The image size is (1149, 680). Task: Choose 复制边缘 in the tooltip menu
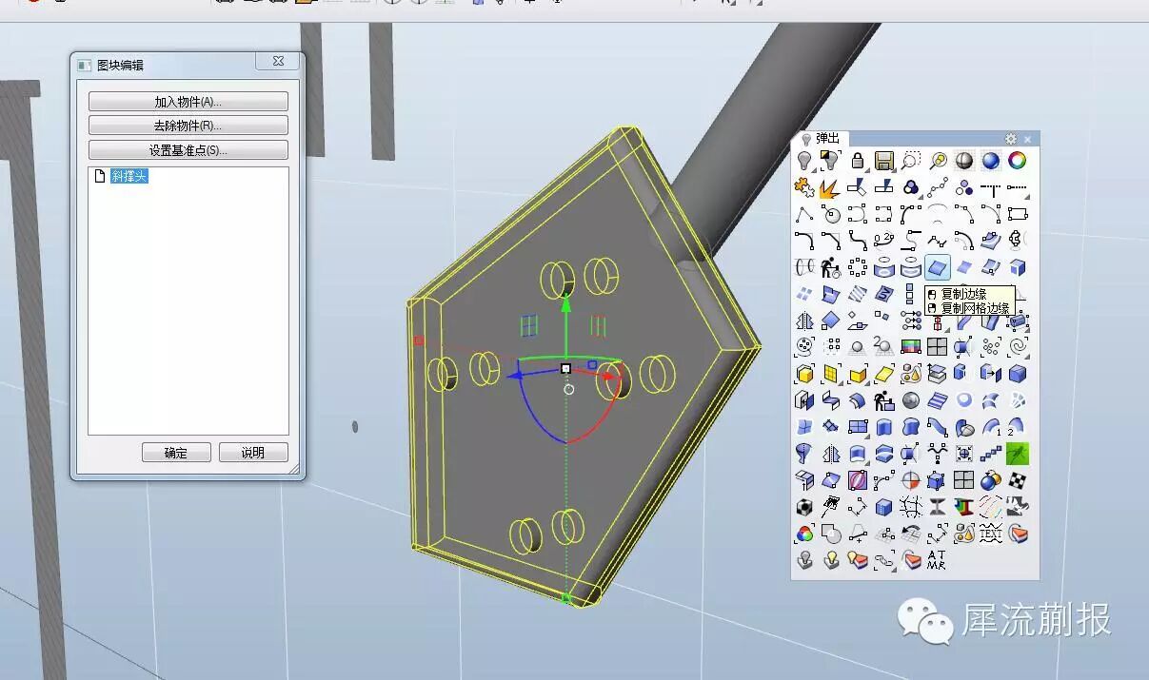point(963,294)
